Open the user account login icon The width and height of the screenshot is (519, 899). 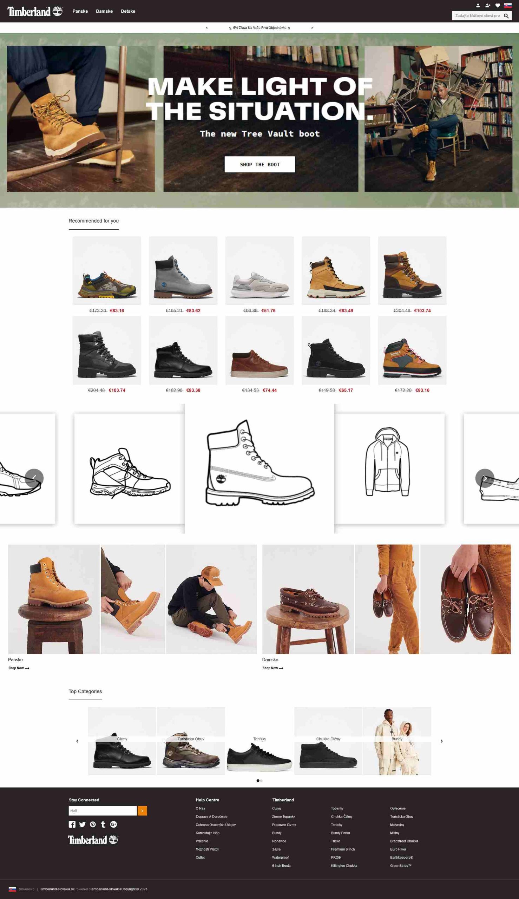478,5
